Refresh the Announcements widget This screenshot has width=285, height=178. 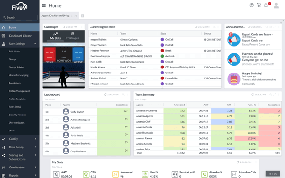point(249,27)
